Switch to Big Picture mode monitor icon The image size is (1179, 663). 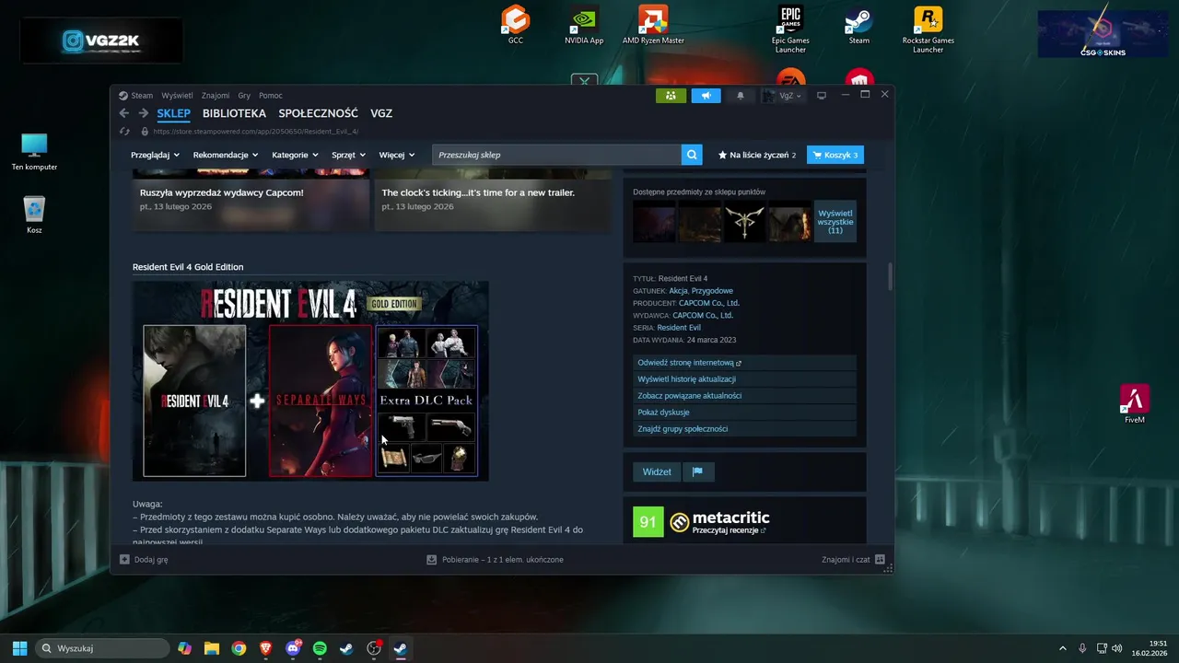822,96
